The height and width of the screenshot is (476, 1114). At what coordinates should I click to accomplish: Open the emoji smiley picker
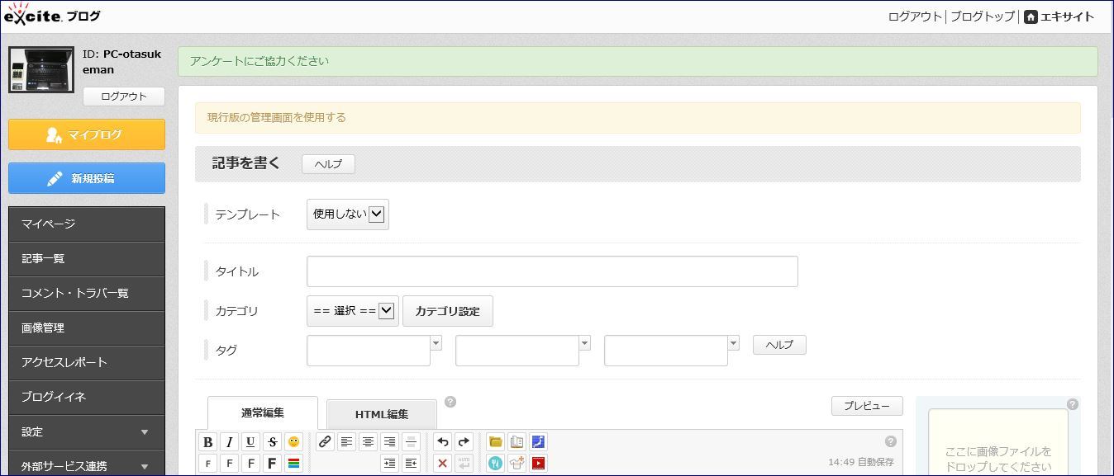[x=293, y=442]
